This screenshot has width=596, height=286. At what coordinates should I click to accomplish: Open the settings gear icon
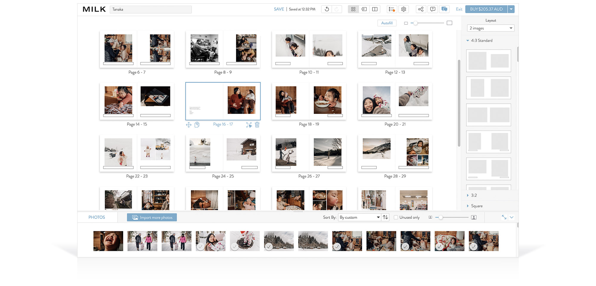[403, 9]
